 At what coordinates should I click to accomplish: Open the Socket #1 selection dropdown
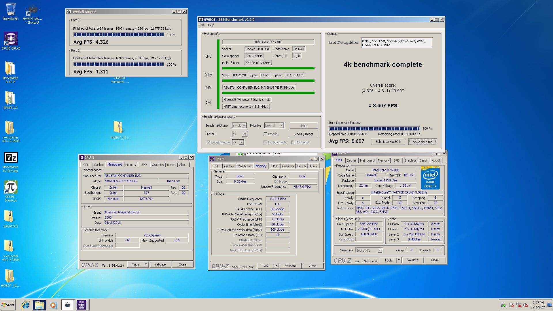[x=369, y=251]
